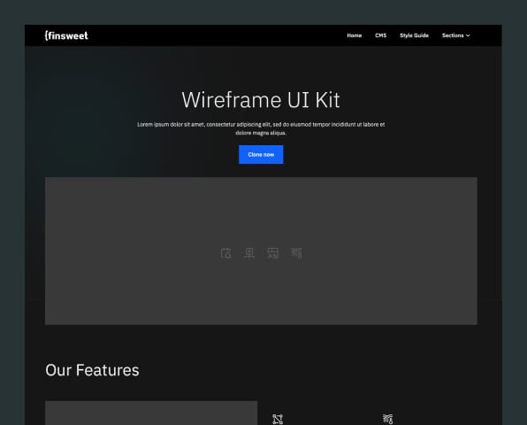Open the Home nav link
Image resolution: width=527 pixels, height=425 pixels.
point(355,35)
